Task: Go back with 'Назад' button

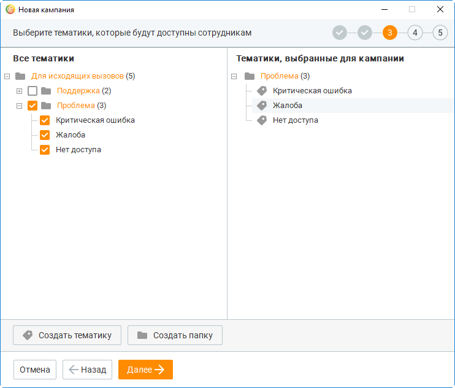Action: pyautogui.click(x=87, y=370)
